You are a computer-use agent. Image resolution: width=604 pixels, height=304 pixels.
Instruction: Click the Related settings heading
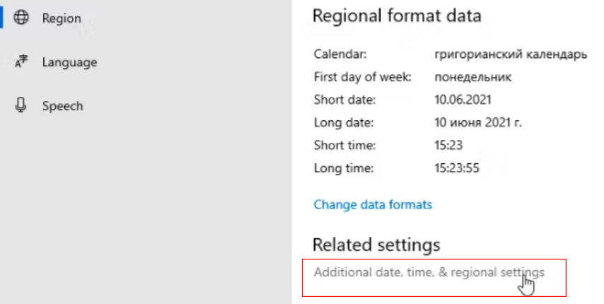(376, 245)
